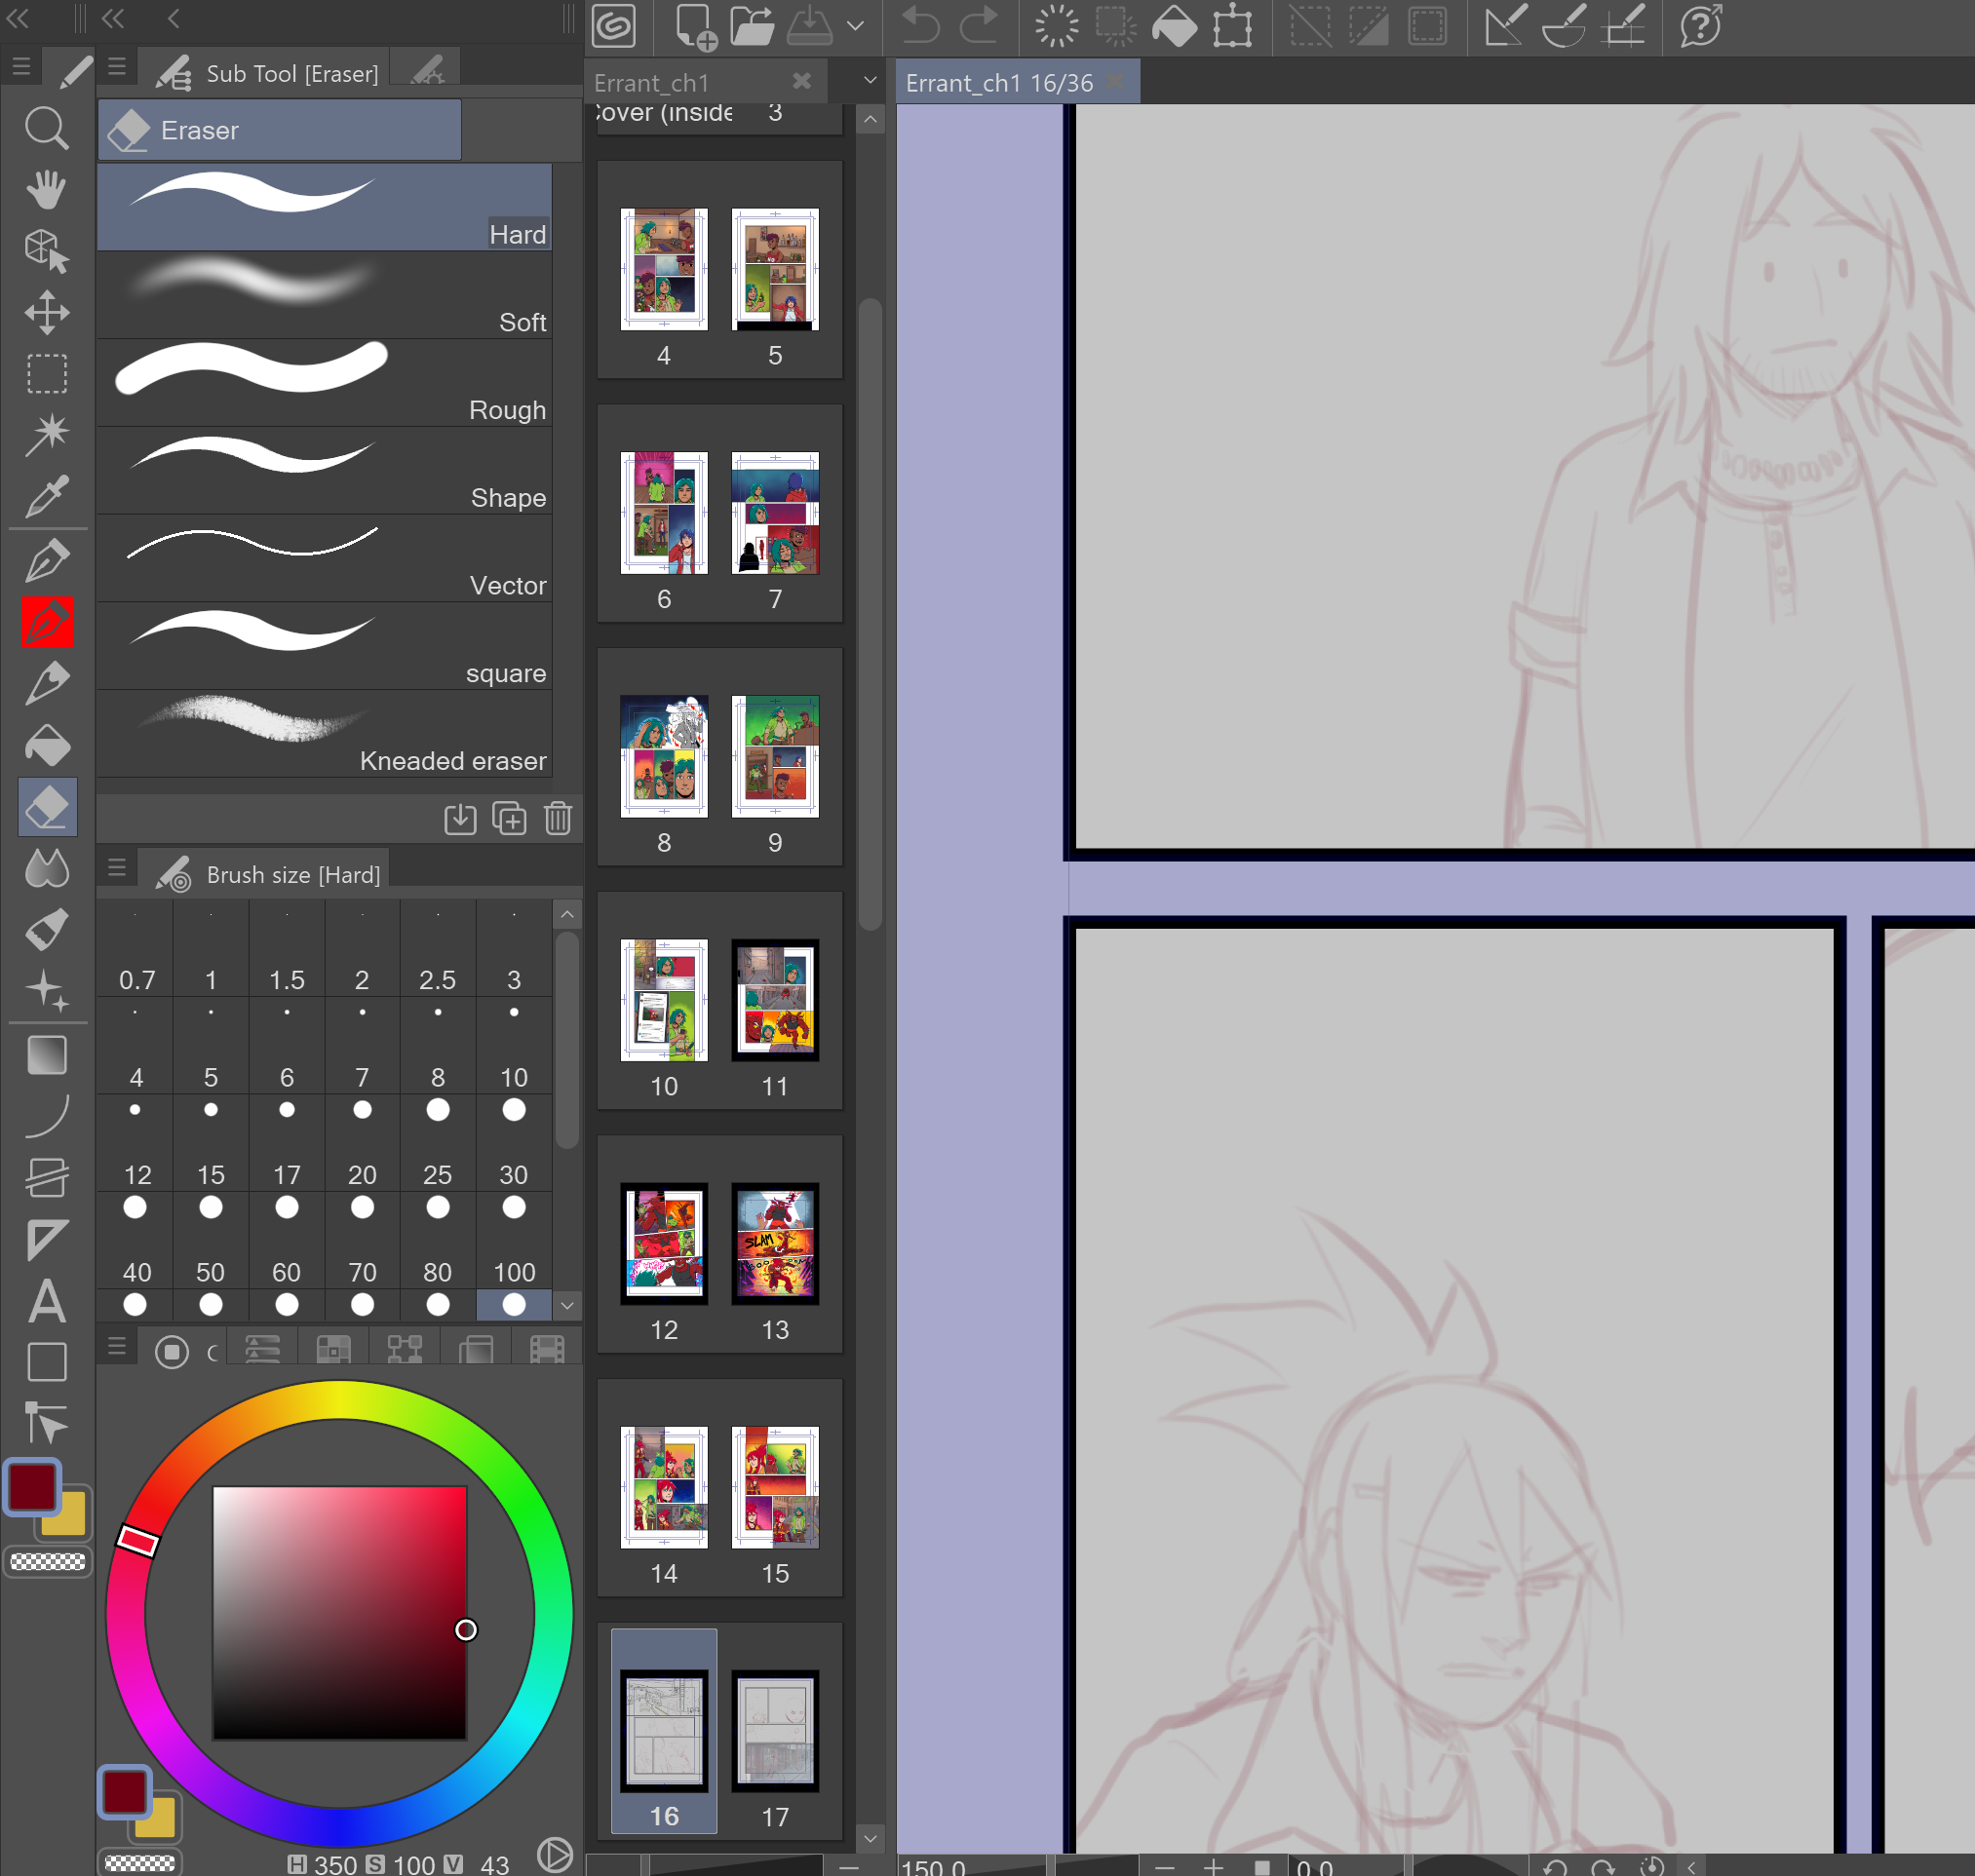Open the Sub Tool panel hamburger menu

117,66
